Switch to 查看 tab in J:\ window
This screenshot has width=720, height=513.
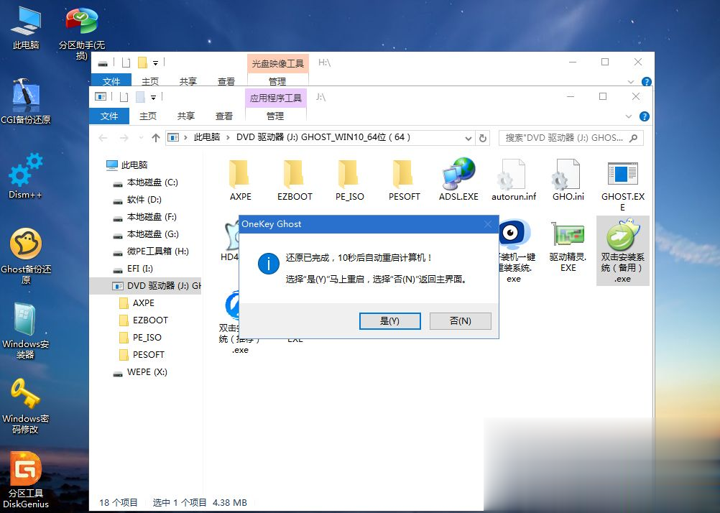[x=224, y=116]
